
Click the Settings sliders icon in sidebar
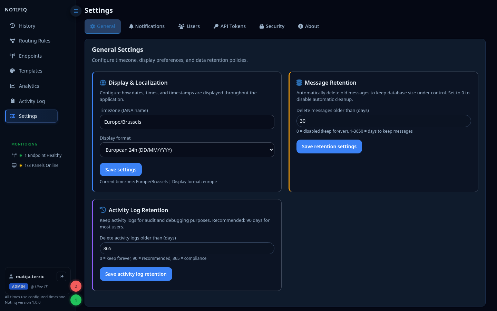click(x=12, y=116)
